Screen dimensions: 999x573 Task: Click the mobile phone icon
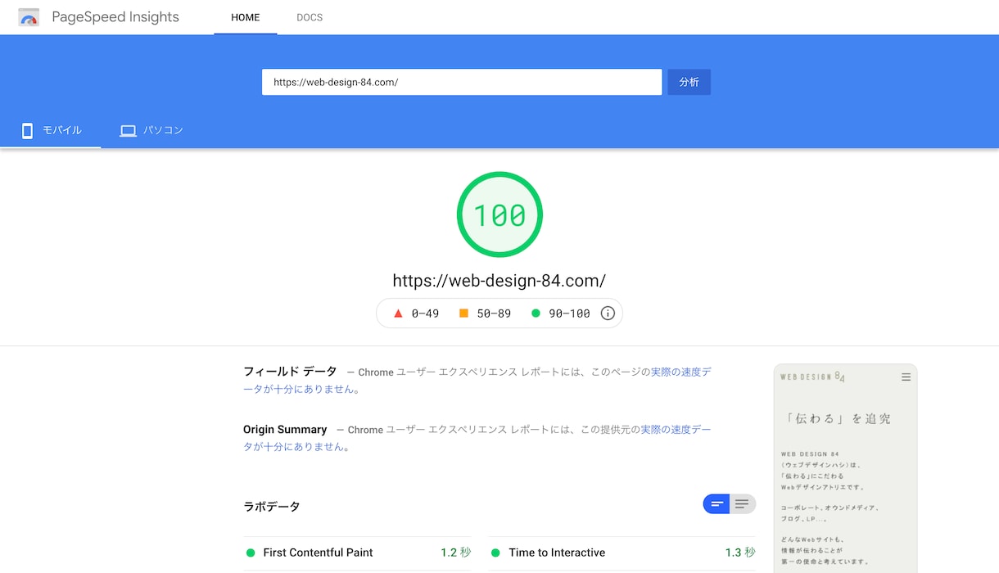[x=27, y=131]
